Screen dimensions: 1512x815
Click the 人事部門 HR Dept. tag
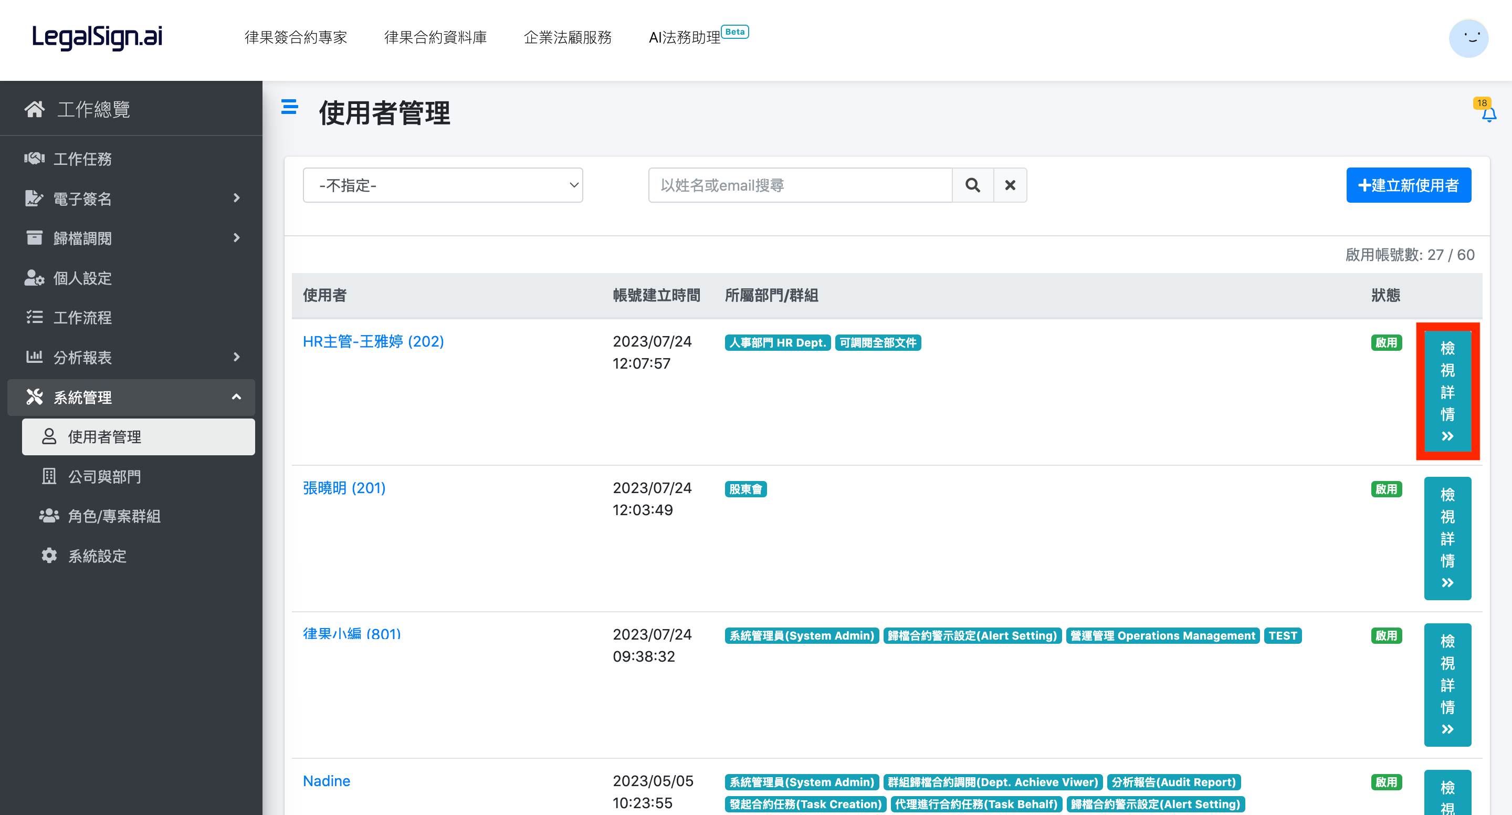[x=777, y=342]
